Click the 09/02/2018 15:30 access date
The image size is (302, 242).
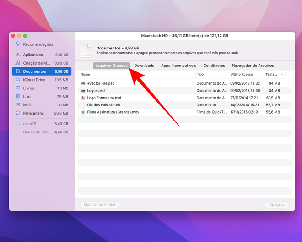tap(245, 91)
